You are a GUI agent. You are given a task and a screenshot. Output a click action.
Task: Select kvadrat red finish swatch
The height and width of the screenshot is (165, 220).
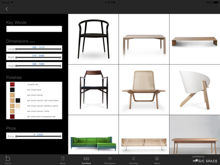coord(12,84)
